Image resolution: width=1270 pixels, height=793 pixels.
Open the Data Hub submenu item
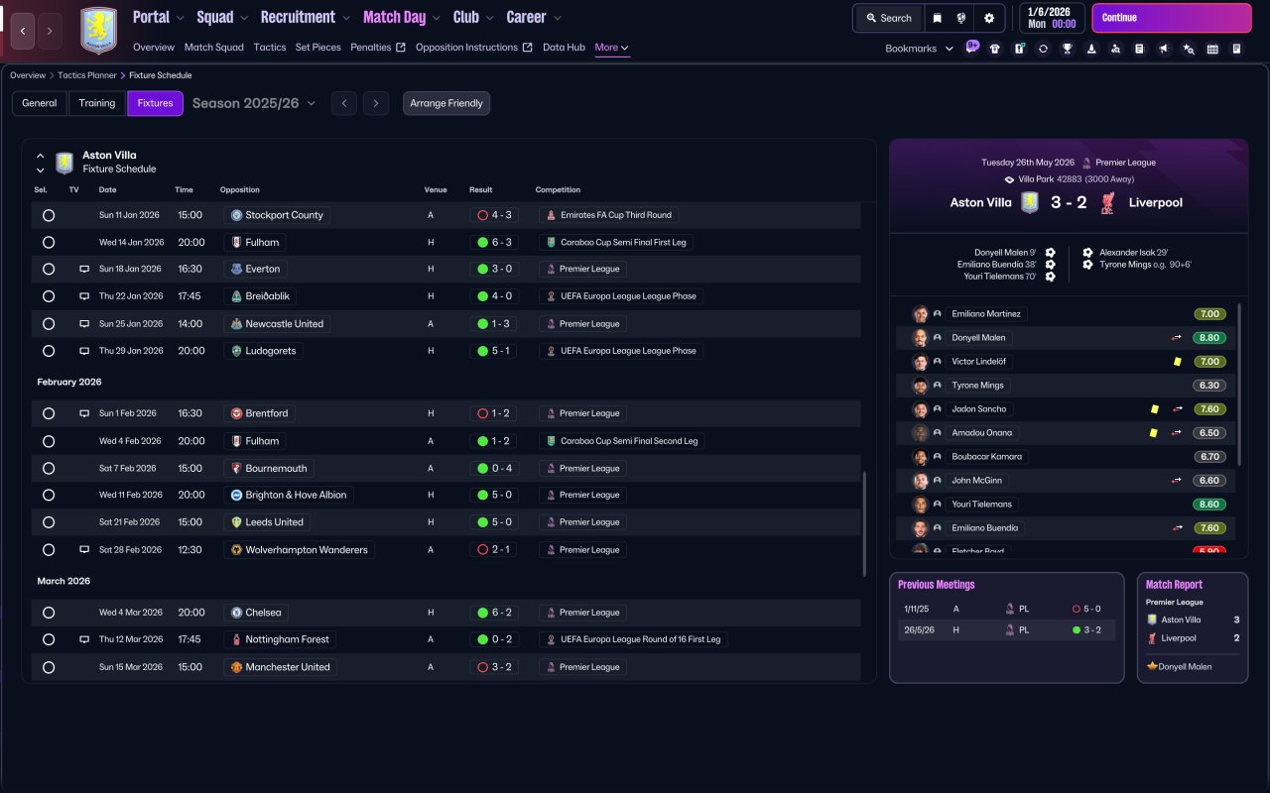564,48
